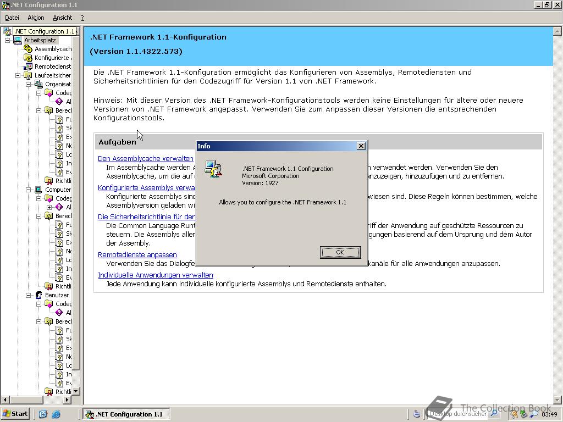Click the show desktop quick launch icon
Screen dimensions: 563x422
click(43, 414)
